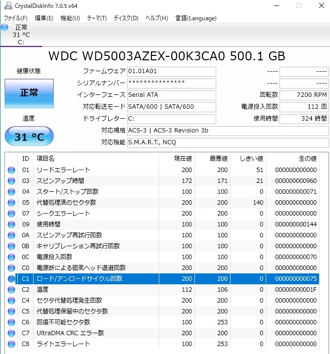The image size is (330, 354).
Task: Close the CrystalDiskInfo window
Action: (x=322, y=5)
